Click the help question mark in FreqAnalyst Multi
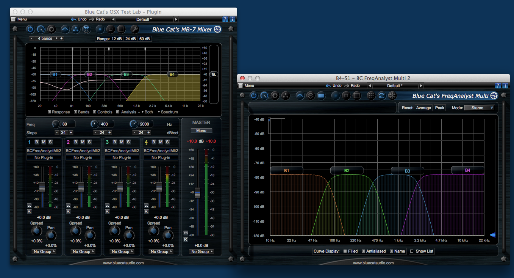514x278 pixels. click(498, 86)
